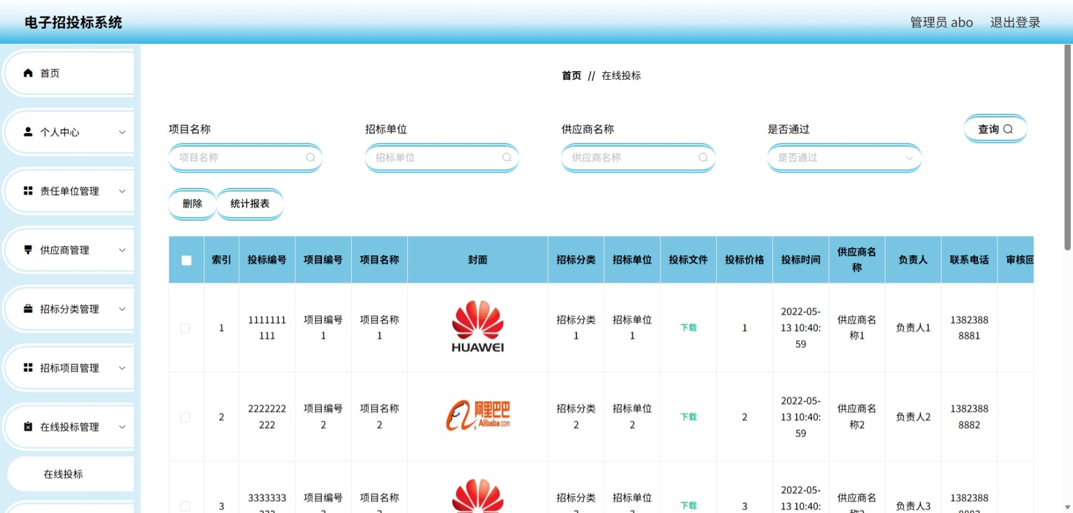The height and width of the screenshot is (513, 1073).
Task: Click the grid icon for 责任单位管理
Action: (x=28, y=191)
